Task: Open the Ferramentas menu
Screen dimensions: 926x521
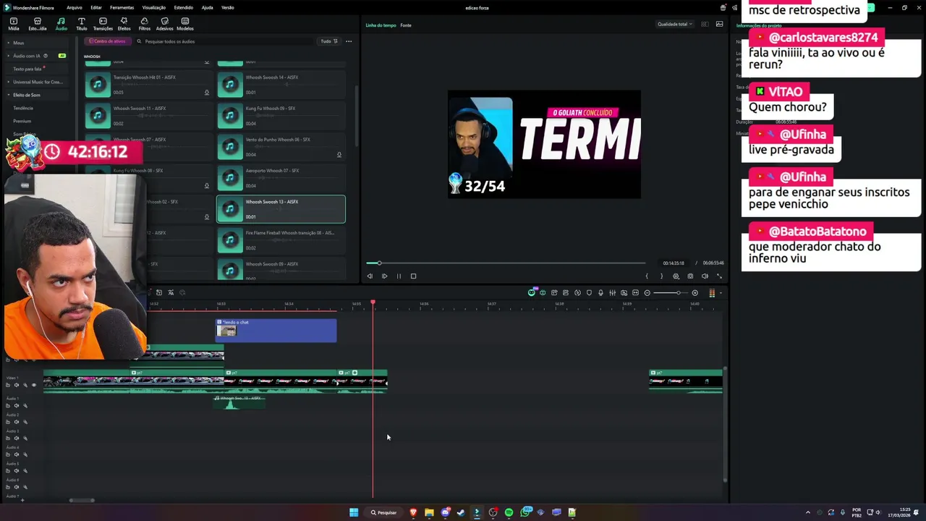Action: click(122, 7)
